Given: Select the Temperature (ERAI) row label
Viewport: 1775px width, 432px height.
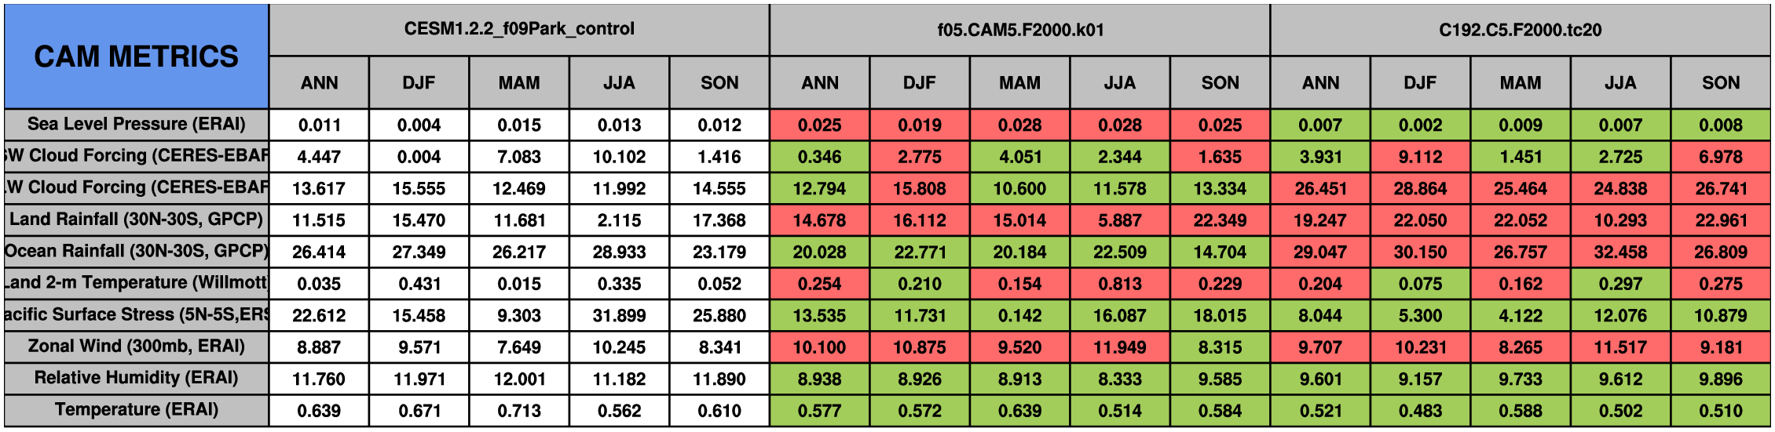Looking at the screenshot, I should [136, 410].
